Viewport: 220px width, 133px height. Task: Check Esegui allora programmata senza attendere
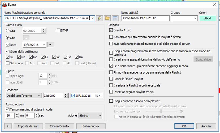tap(111, 53)
